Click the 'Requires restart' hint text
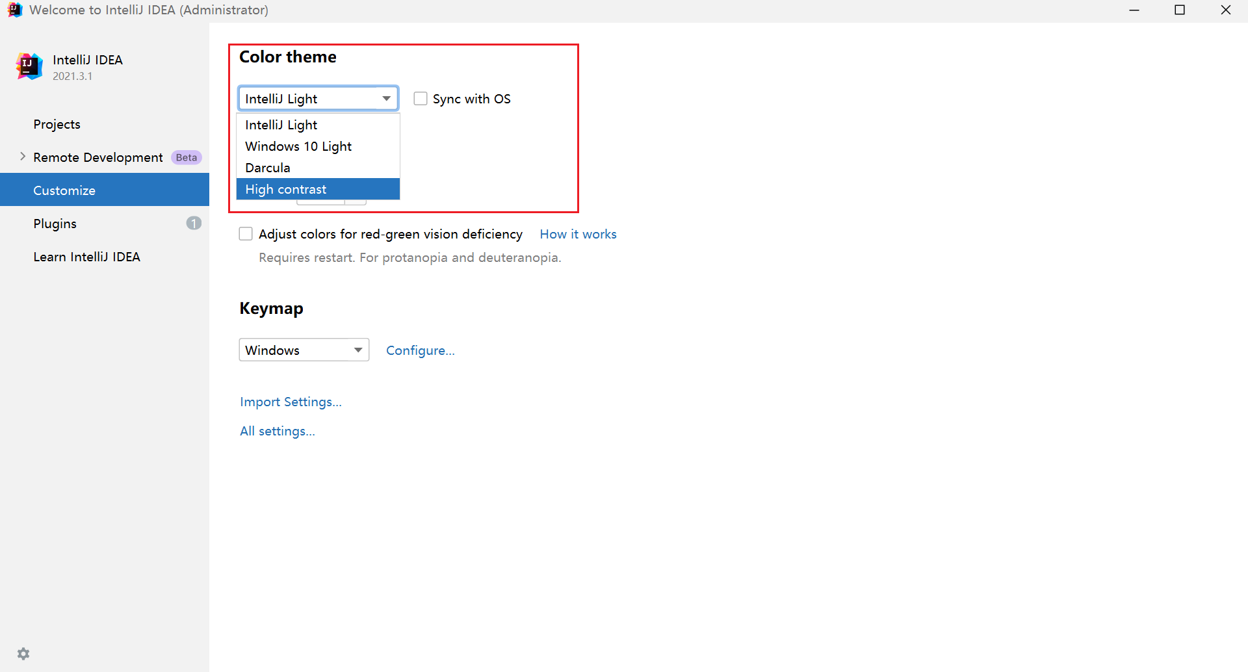This screenshot has height=672, width=1248. pyautogui.click(x=409, y=257)
